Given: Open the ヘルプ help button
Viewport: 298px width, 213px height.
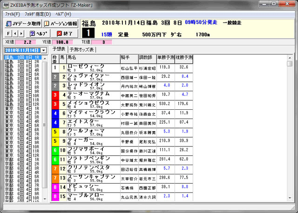Looking at the screenshot, I should (x=38, y=34).
